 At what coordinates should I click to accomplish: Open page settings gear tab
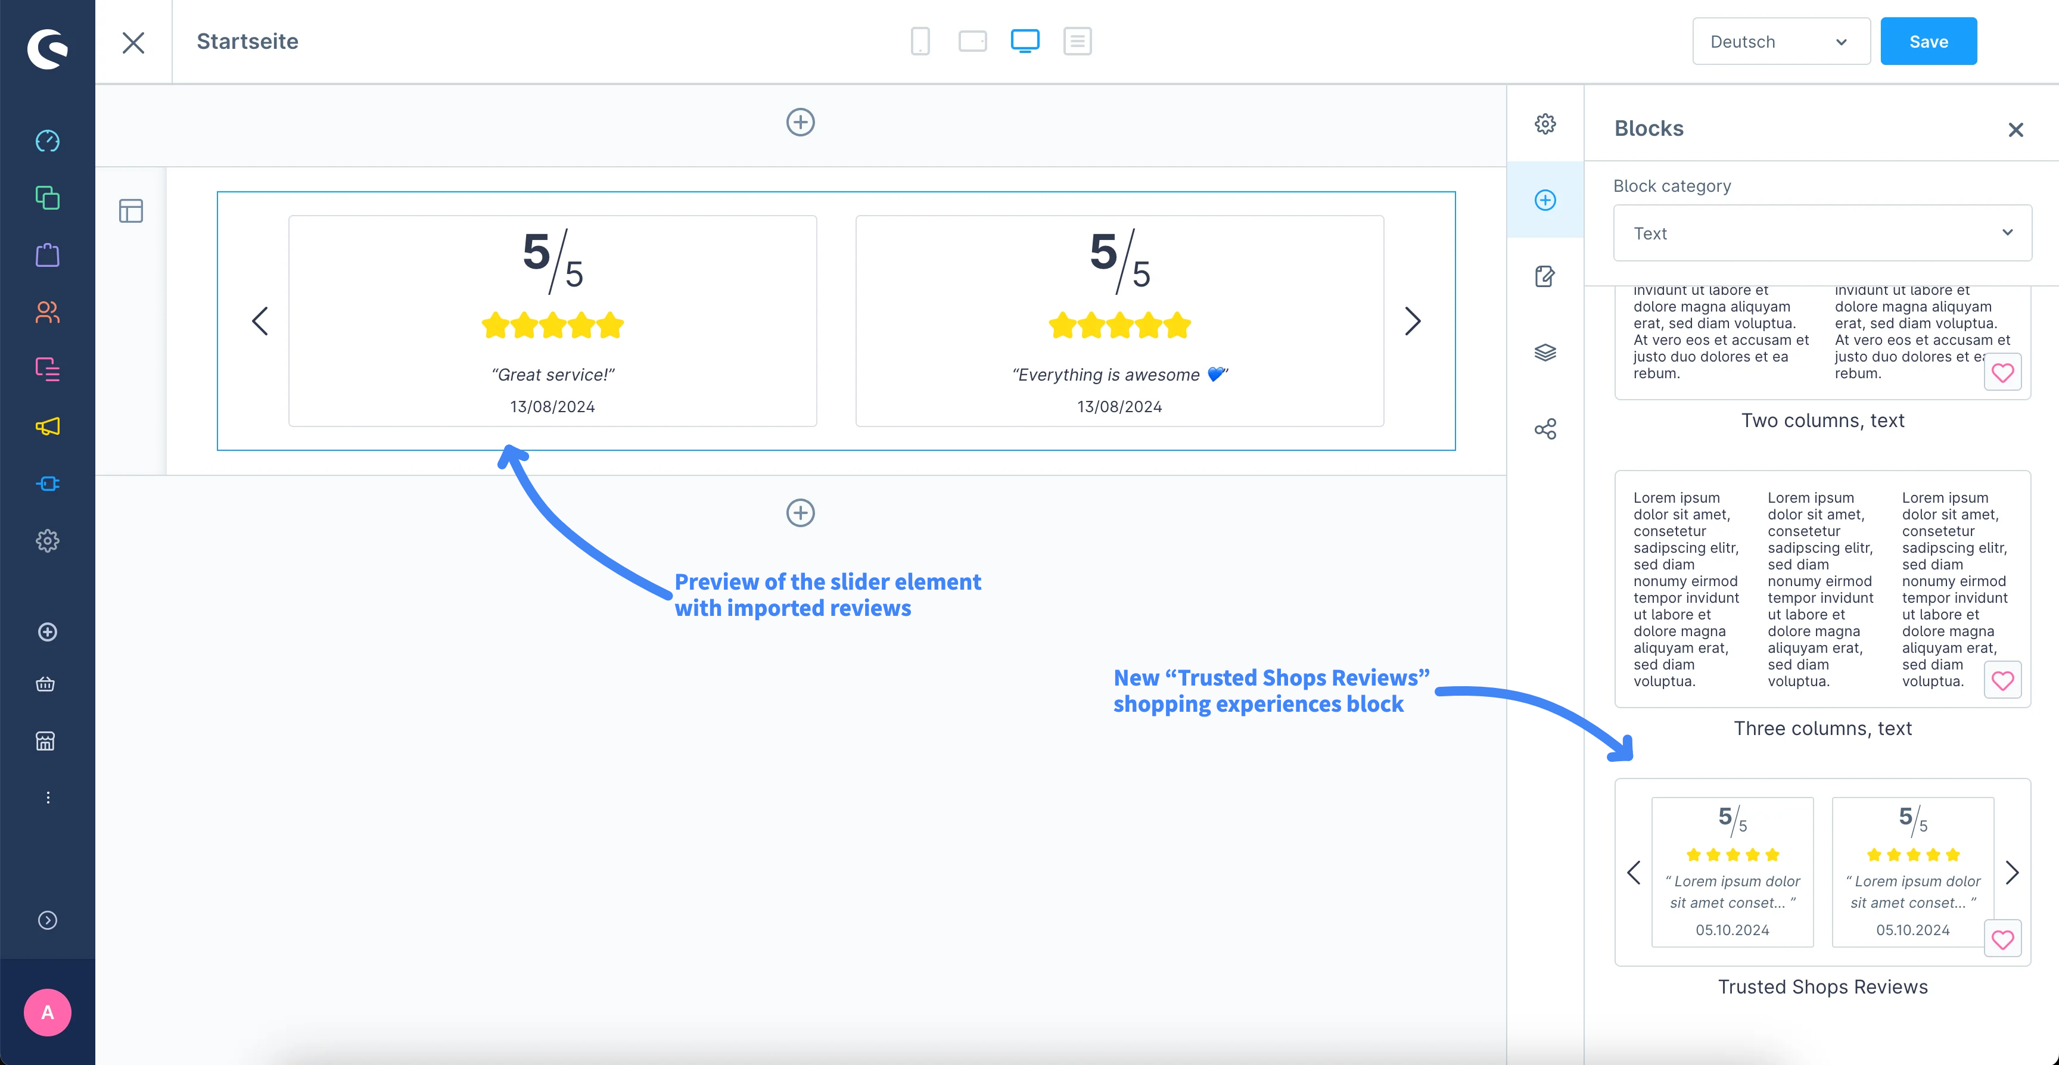coord(1545,124)
